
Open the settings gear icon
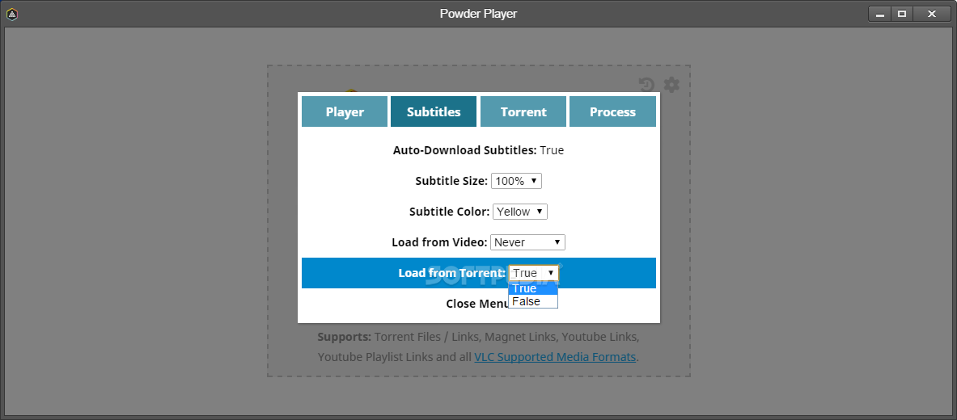[x=671, y=85]
